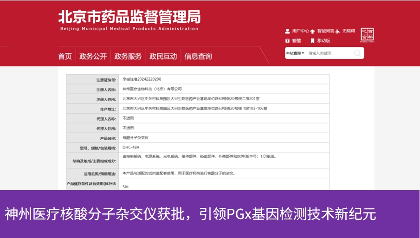Open the 政务公开 menu item
This screenshot has height=238, width=420.
(x=93, y=56)
